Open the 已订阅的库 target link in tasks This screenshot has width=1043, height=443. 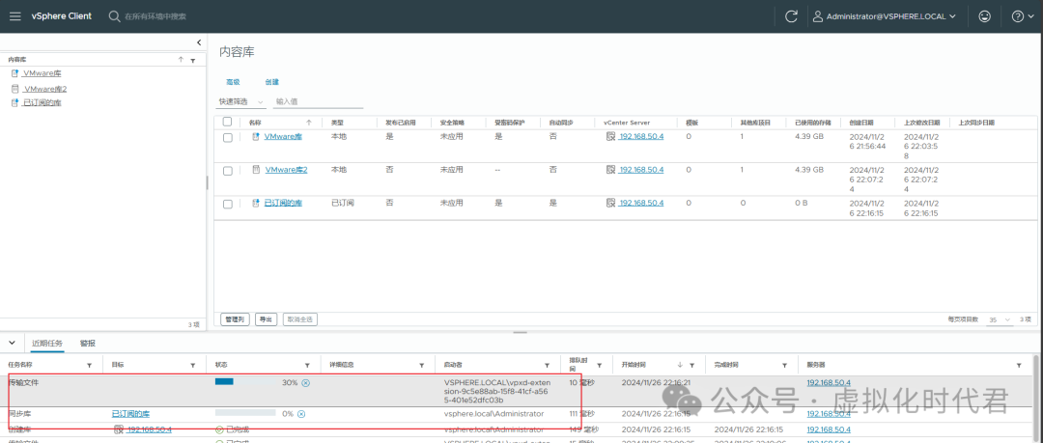tap(130, 414)
